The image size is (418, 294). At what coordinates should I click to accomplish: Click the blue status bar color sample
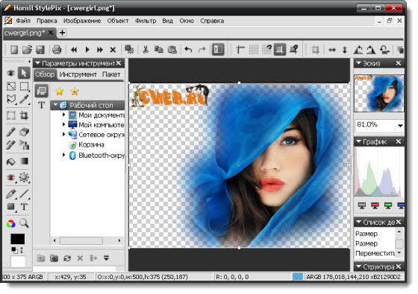pos(297,277)
